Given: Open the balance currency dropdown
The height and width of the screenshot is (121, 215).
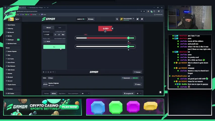Looking at the screenshot, I should [x=81, y=19].
